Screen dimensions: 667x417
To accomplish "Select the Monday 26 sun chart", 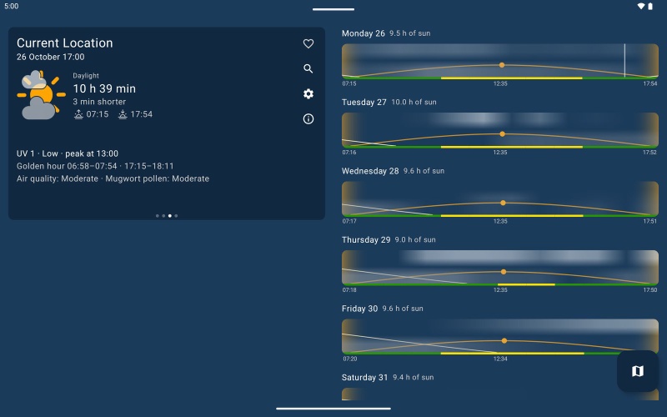I will [500, 61].
